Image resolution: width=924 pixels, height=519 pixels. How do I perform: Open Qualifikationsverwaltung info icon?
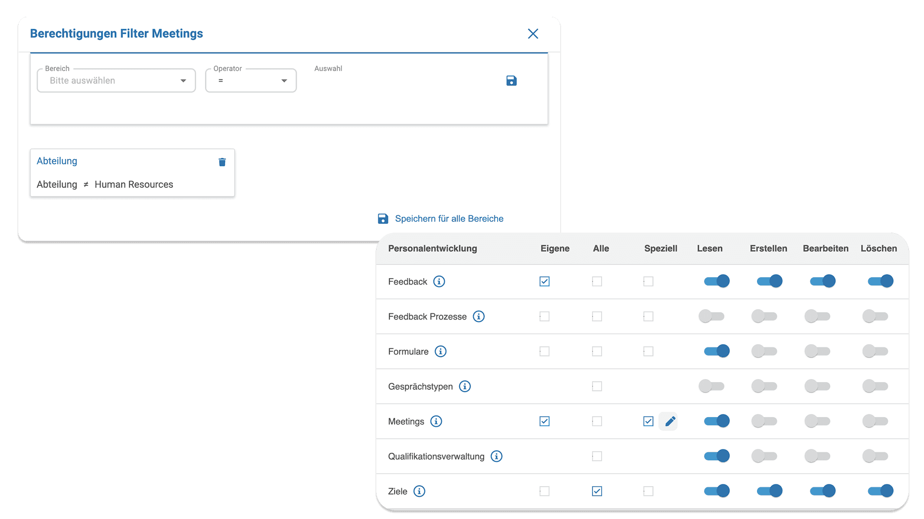pos(496,456)
